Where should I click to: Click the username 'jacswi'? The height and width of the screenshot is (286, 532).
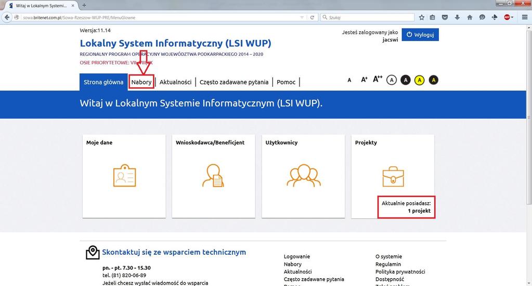[x=390, y=40]
